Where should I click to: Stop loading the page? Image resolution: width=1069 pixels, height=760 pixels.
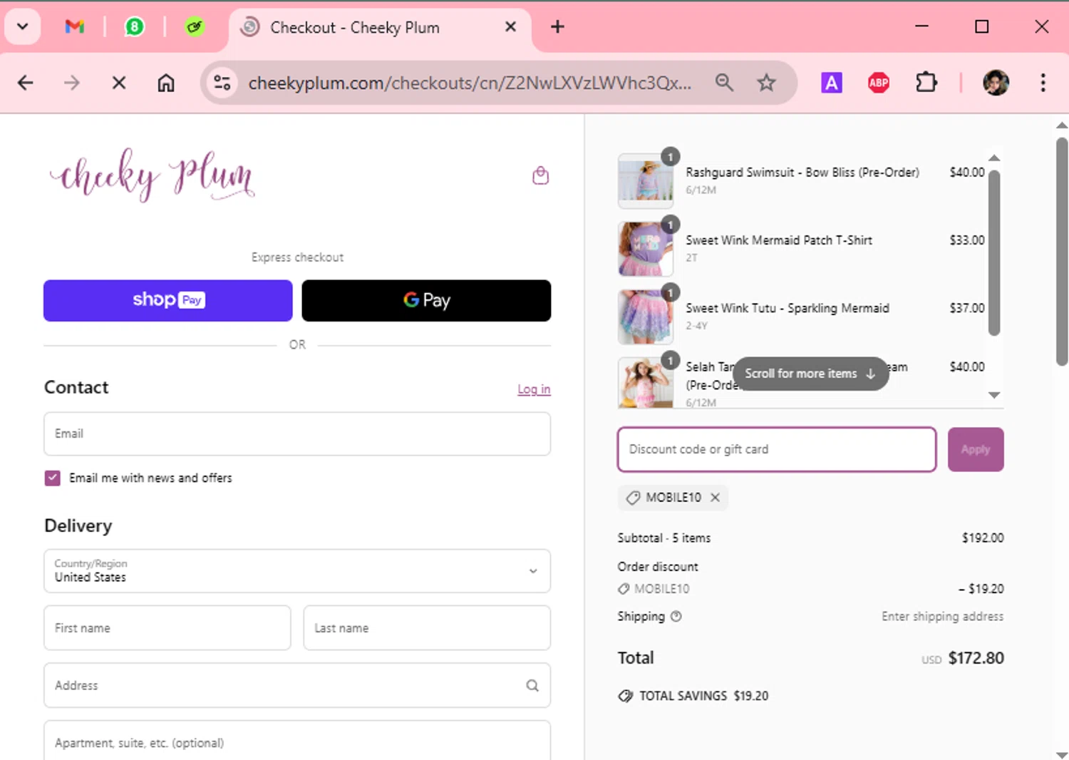[x=119, y=83]
